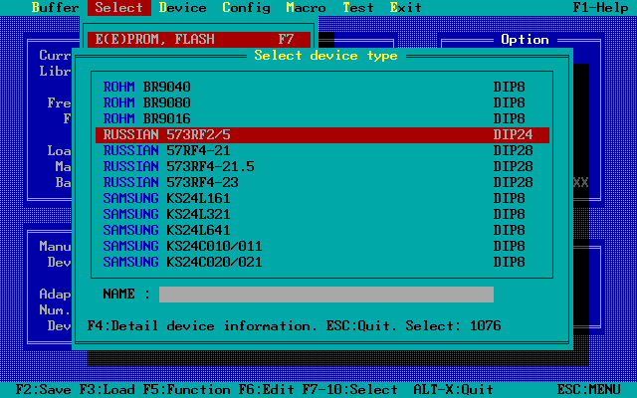The image size is (637, 398).
Task: Select SAMSUNG KS24C020/021 device row
Action: coord(322,262)
